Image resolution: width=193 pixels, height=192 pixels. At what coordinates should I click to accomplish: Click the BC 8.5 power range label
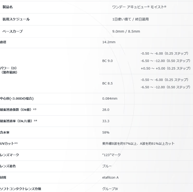point(108,84)
